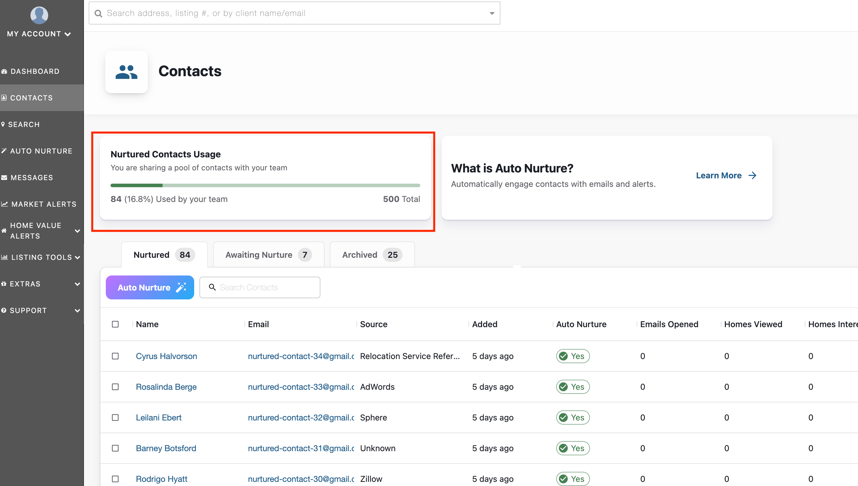Open Cyrus Halvorson contact
The height and width of the screenshot is (486, 858).
pos(166,356)
